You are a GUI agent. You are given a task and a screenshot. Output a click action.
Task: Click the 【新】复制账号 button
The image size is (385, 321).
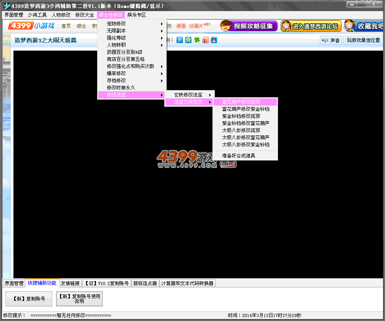[29, 299]
